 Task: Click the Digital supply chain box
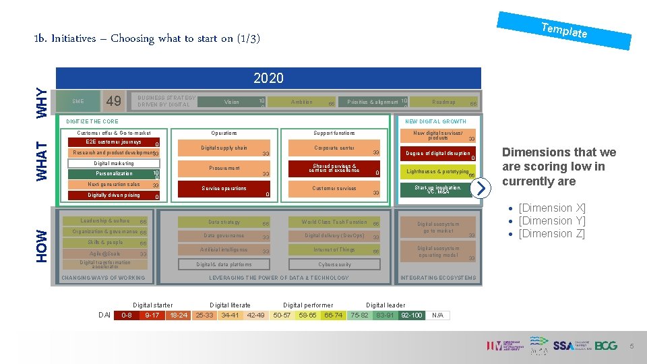224,148
